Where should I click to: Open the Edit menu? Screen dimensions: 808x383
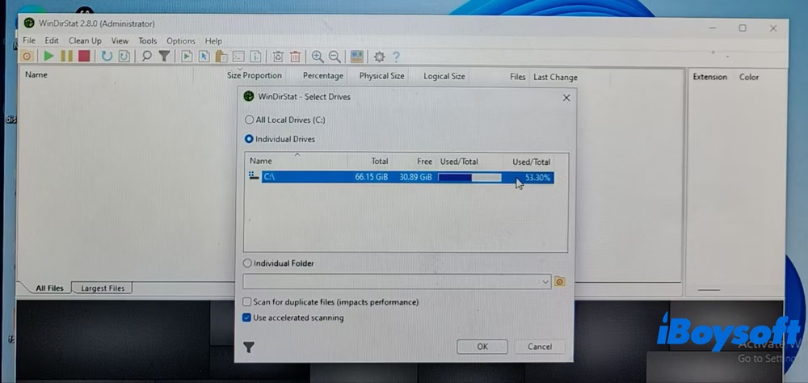point(52,40)
